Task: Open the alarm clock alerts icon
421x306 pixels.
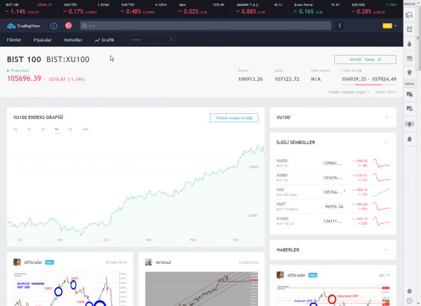Action: [x=409, y=29]
